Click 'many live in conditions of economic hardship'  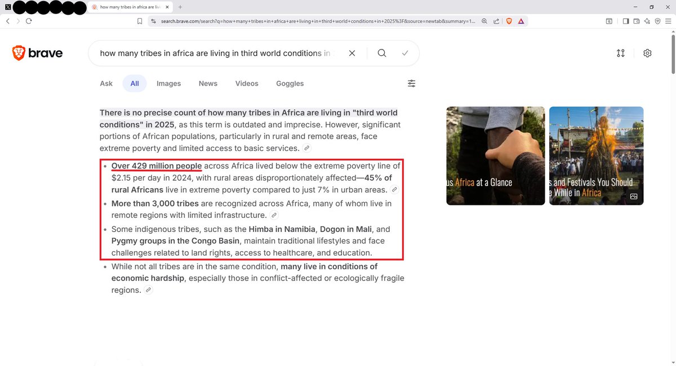(x=244, y=273)
